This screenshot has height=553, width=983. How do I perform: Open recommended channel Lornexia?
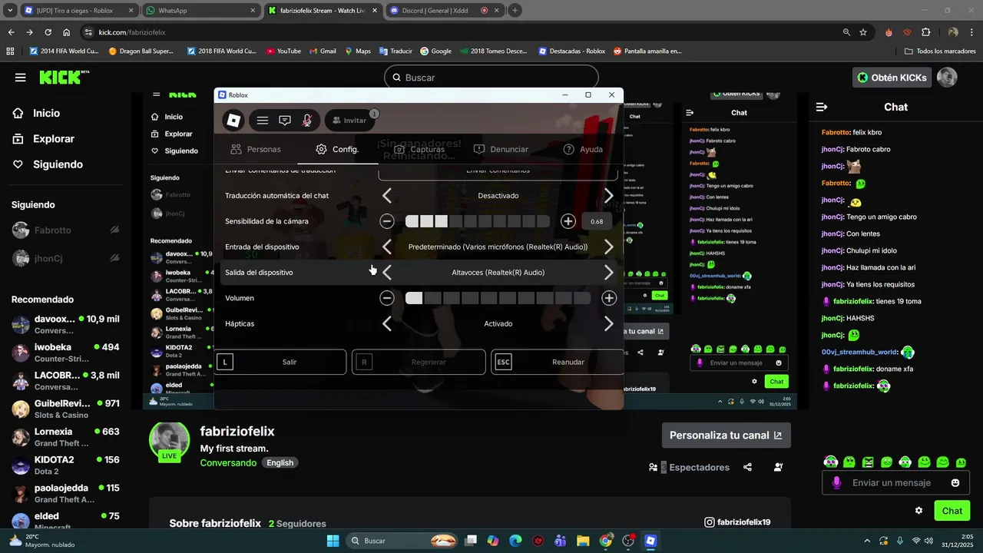coord(65,437)
